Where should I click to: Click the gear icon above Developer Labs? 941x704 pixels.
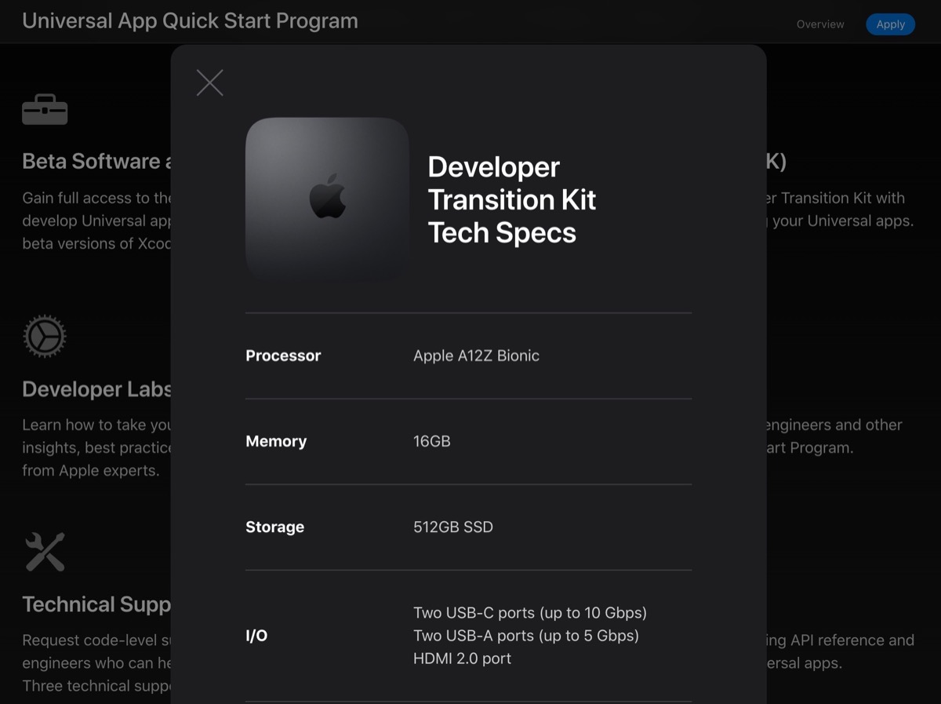coord(45,337)
